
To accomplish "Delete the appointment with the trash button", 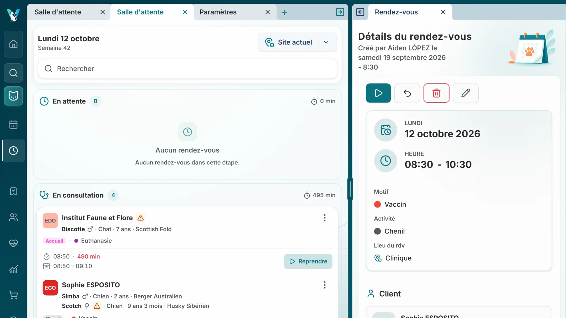I will (436, 93).
